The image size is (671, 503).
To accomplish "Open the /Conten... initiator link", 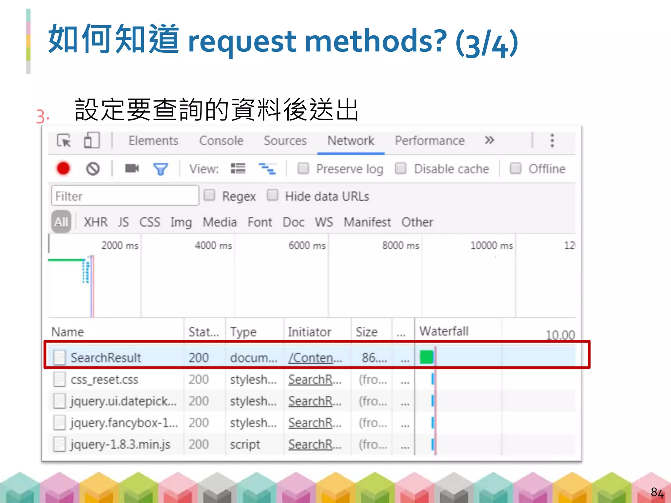I will coord(315,358).
